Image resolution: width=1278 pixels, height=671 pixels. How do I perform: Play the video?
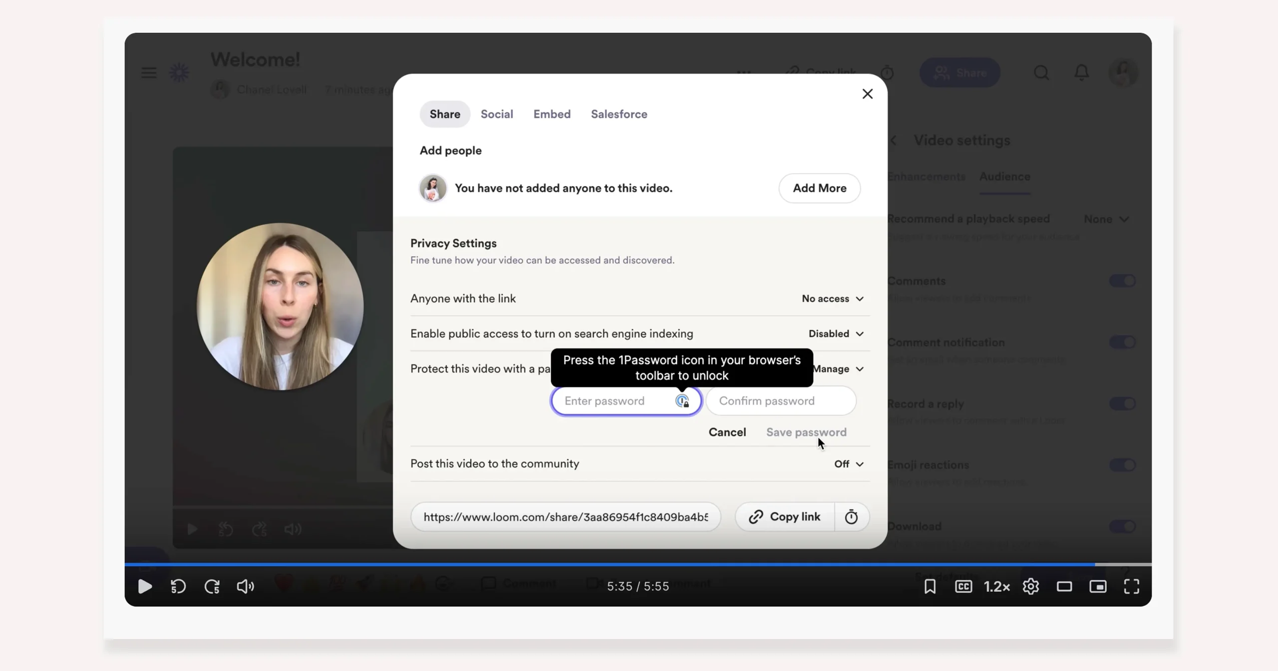(145, 586)
